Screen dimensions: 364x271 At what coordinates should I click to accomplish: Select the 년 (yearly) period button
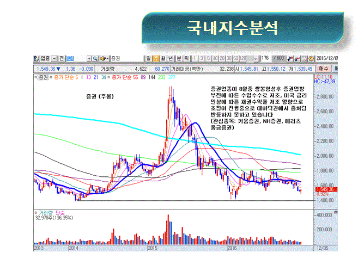[x=171, y=58]
